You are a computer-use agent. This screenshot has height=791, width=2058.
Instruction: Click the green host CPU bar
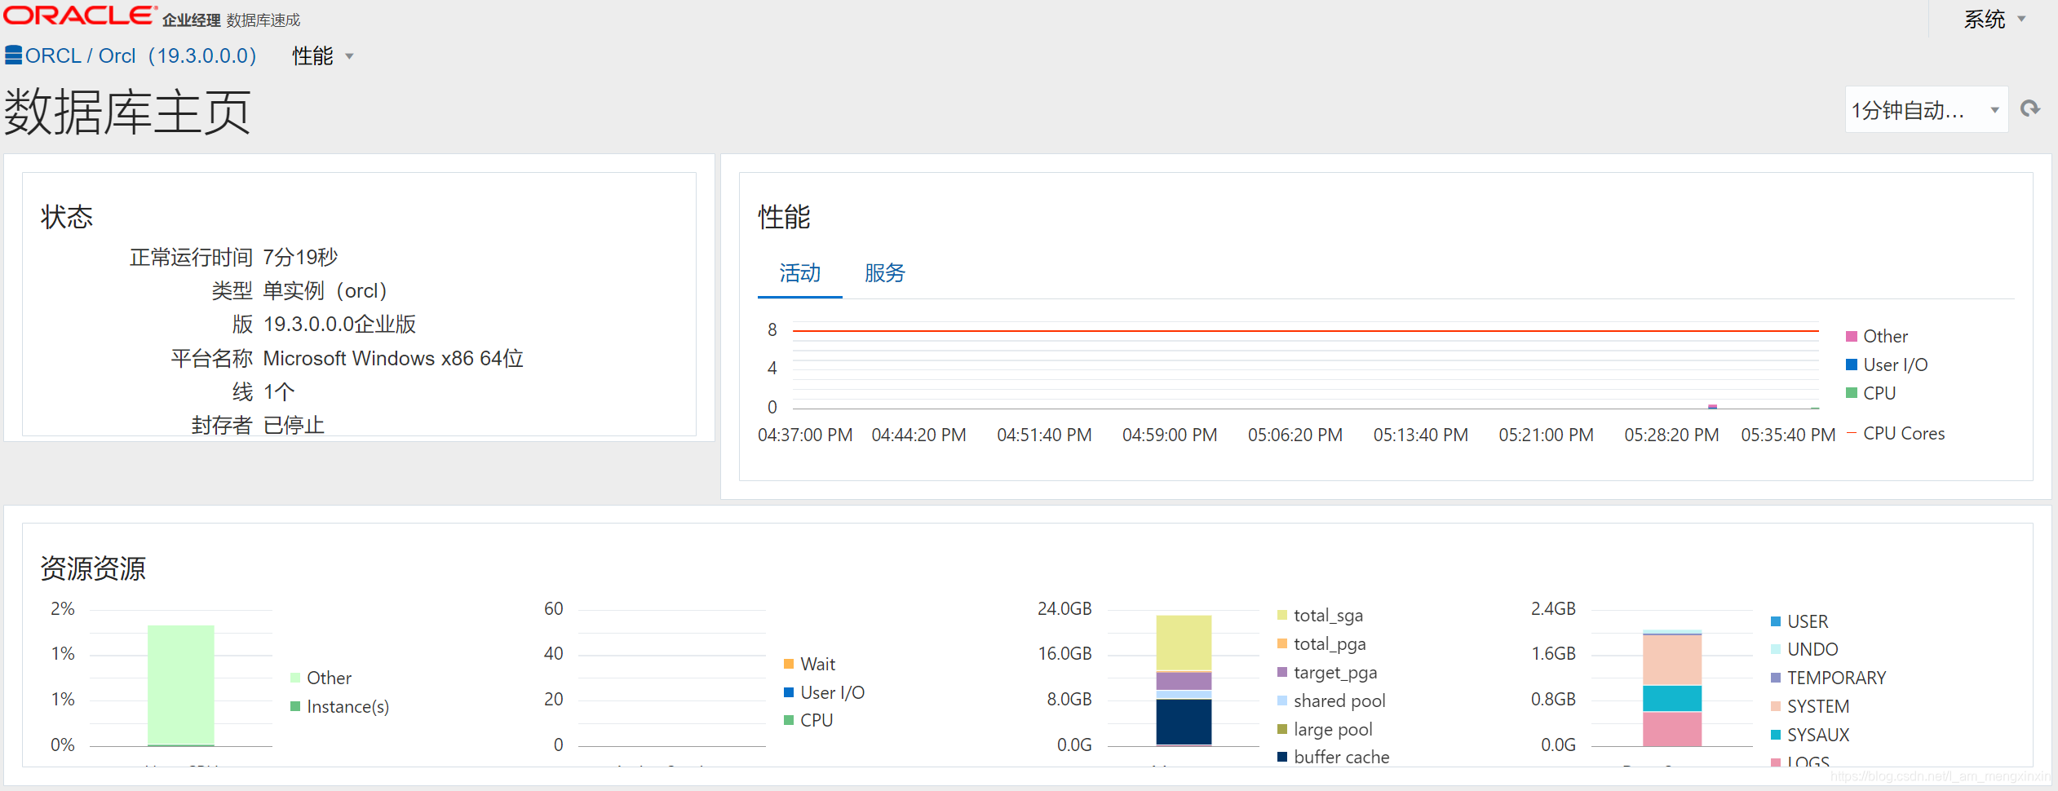point(181,685)
